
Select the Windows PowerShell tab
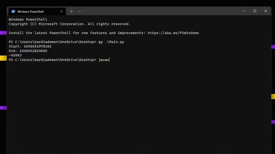[37, 12]
